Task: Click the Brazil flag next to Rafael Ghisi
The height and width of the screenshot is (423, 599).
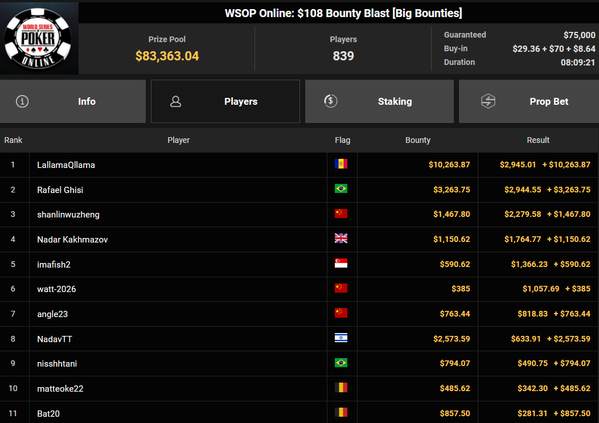Action: click(x=340, y=189)
